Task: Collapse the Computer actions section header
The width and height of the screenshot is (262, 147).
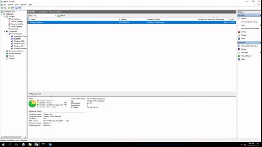Action: (249, 42)
